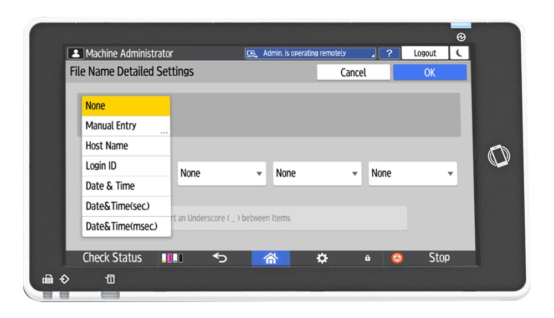
Task: Click the Home icon in bottom bar
Action: tap(270, 258)
